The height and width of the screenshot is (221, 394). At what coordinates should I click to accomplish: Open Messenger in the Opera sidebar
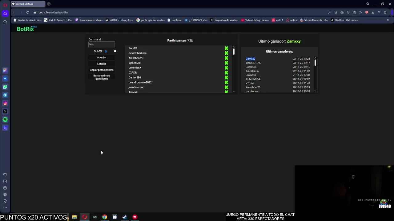[x=5, y=79]
